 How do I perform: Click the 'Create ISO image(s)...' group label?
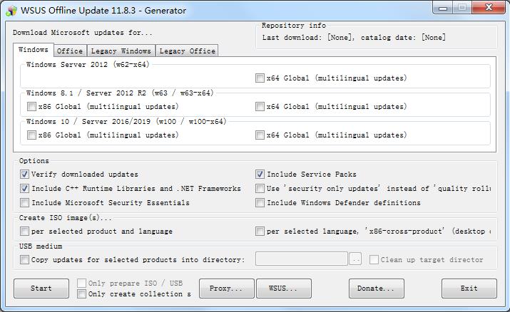click(x=65, y=218)
